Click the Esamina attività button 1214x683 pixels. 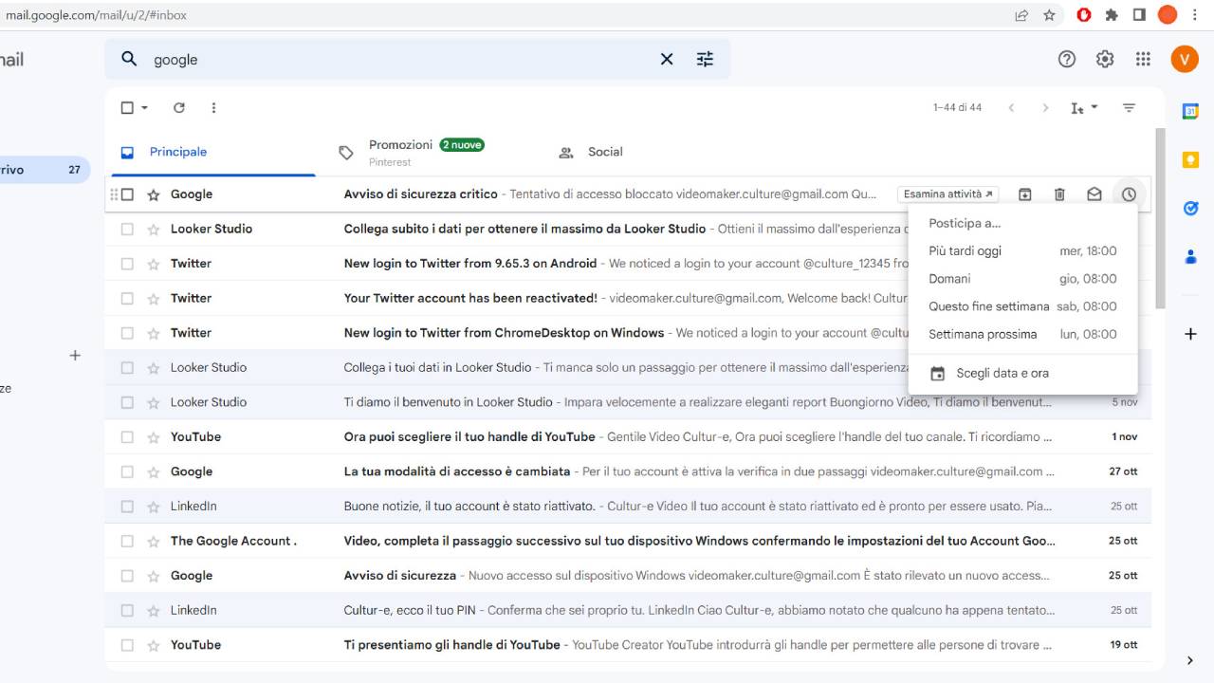point(947,194)
